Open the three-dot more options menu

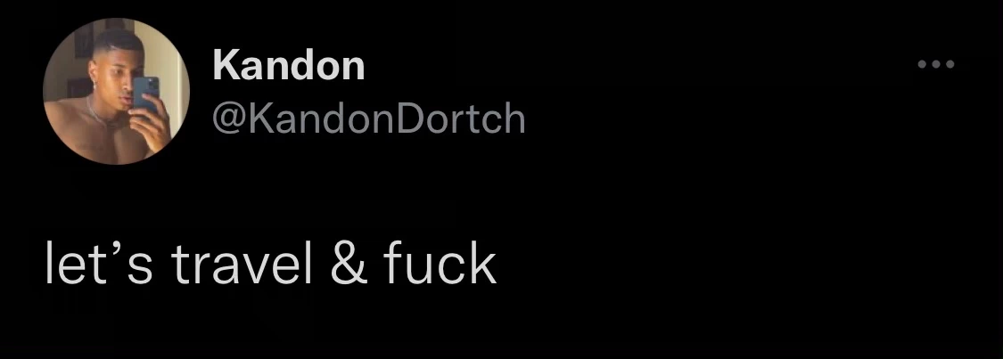point(936,64)
